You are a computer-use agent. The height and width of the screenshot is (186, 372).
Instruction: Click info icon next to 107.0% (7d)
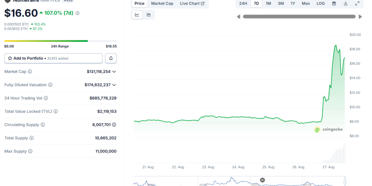[77, 13]
